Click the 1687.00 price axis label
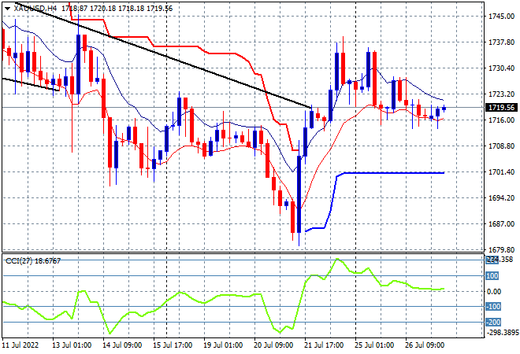The width and height of the screenshot is (520, 354). [x=501, y=223]
